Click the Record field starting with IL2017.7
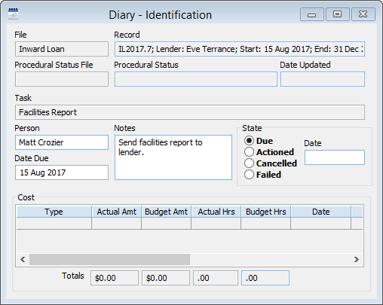This screenshot has height=305, width=383. pos(240,49)
